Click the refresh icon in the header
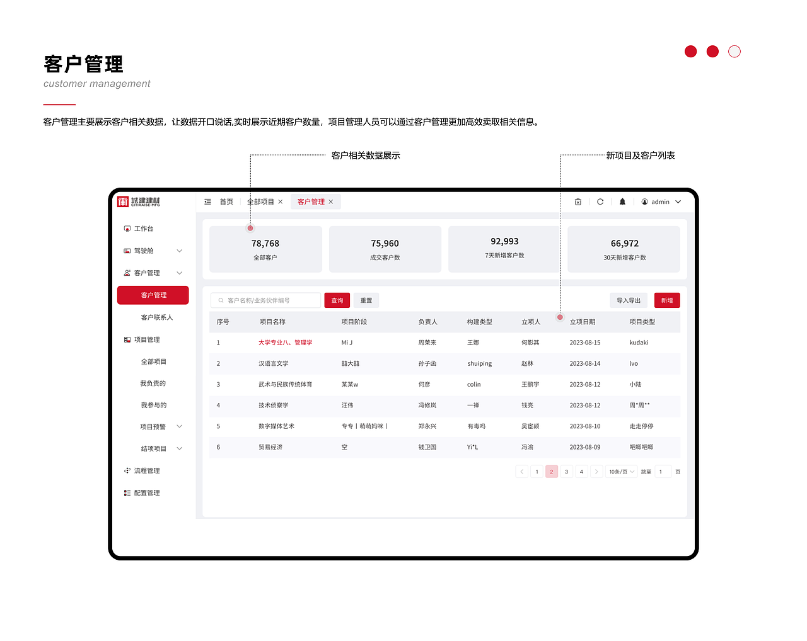Screen dimensions: 807x641 (x=600, y=201)
